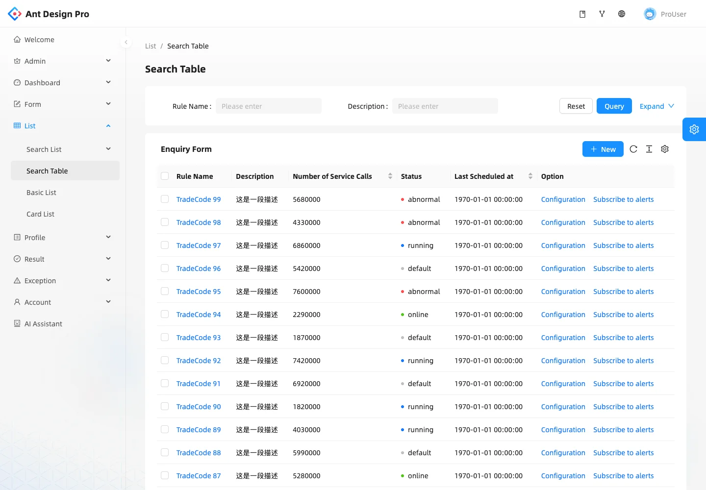Expand the Search List submenu chevron
Viewport: 706px width, 490px height.
(108, 149)
